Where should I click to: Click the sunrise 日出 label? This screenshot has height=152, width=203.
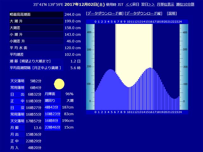[17, 94]
